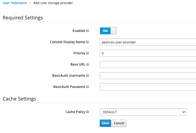The width and height of the screenshot is (196, 133).
Task: Focus the BasicAuth Username field
Action: tap(148, 76)
